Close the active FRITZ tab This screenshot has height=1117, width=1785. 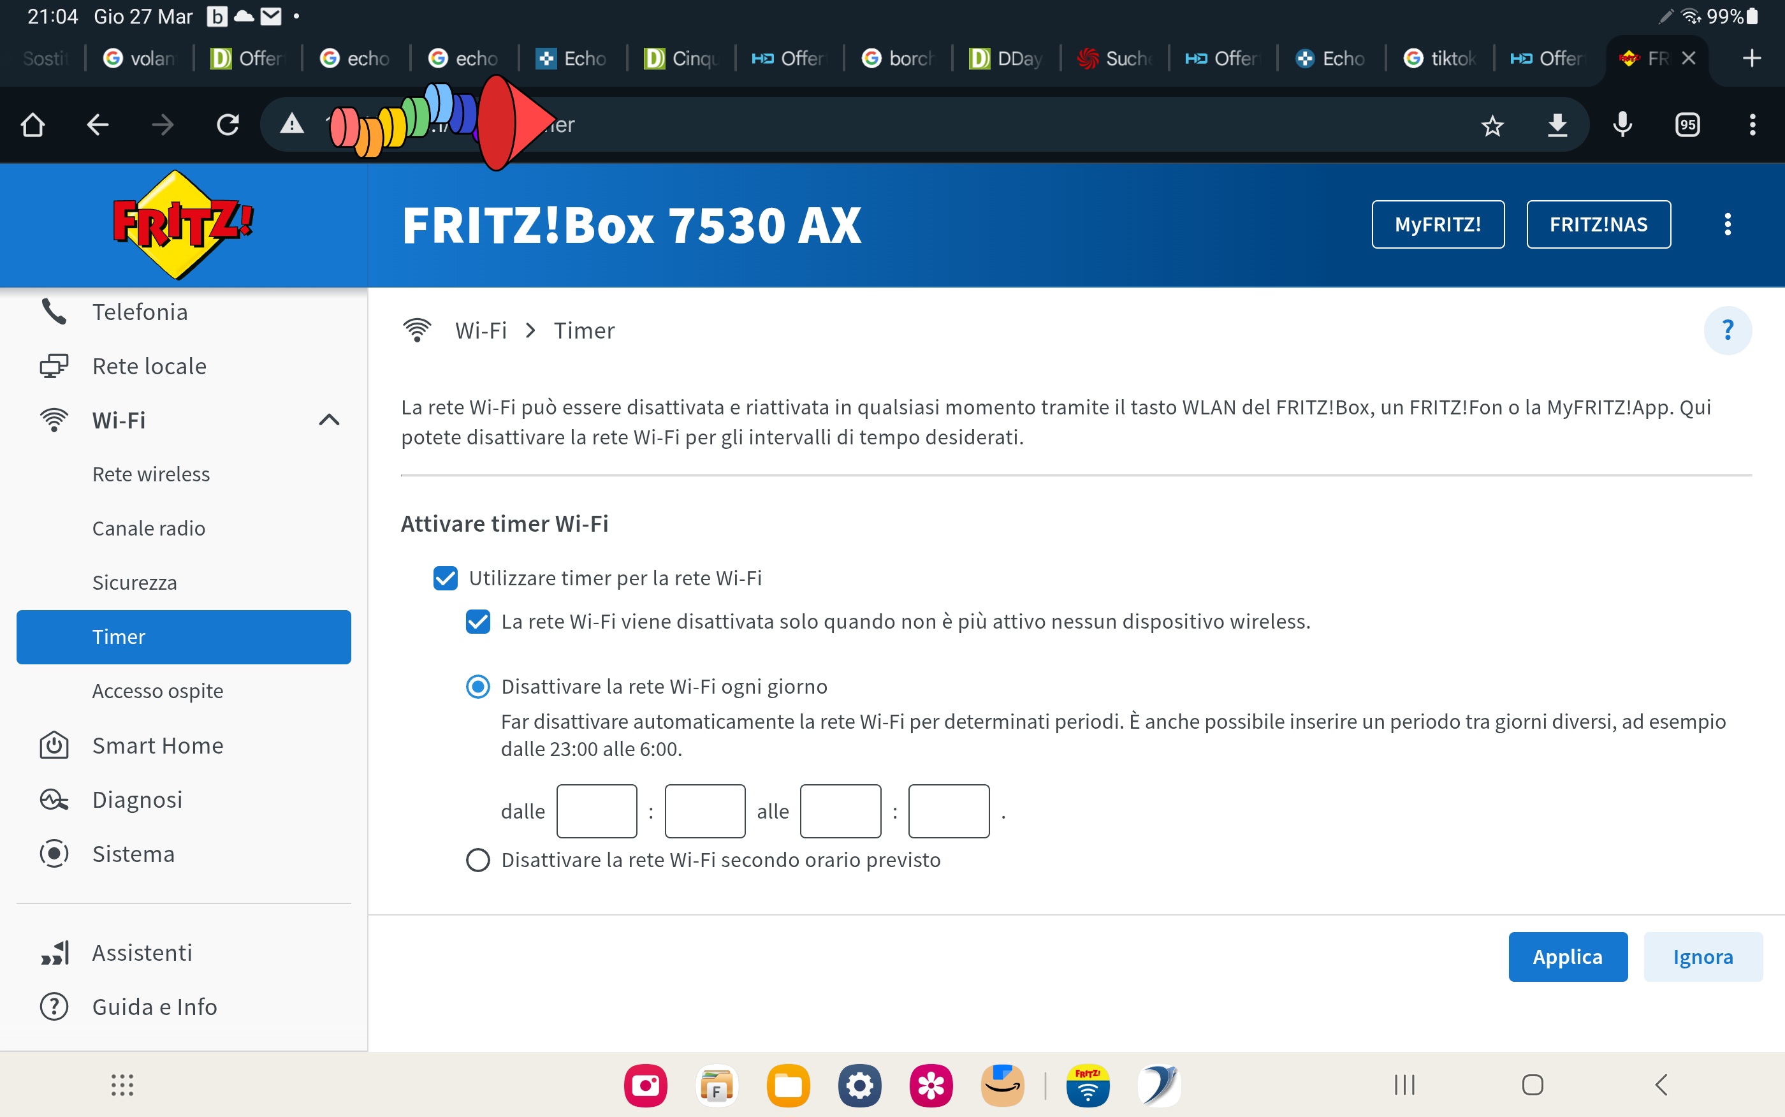1688,57
